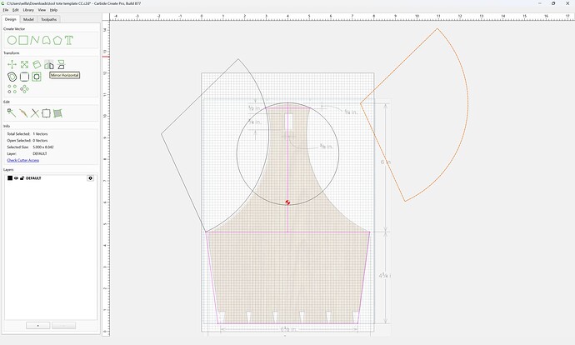Click the Group Vectors icon
This screenshot has height=345, width=575.
tap(46, 113)
